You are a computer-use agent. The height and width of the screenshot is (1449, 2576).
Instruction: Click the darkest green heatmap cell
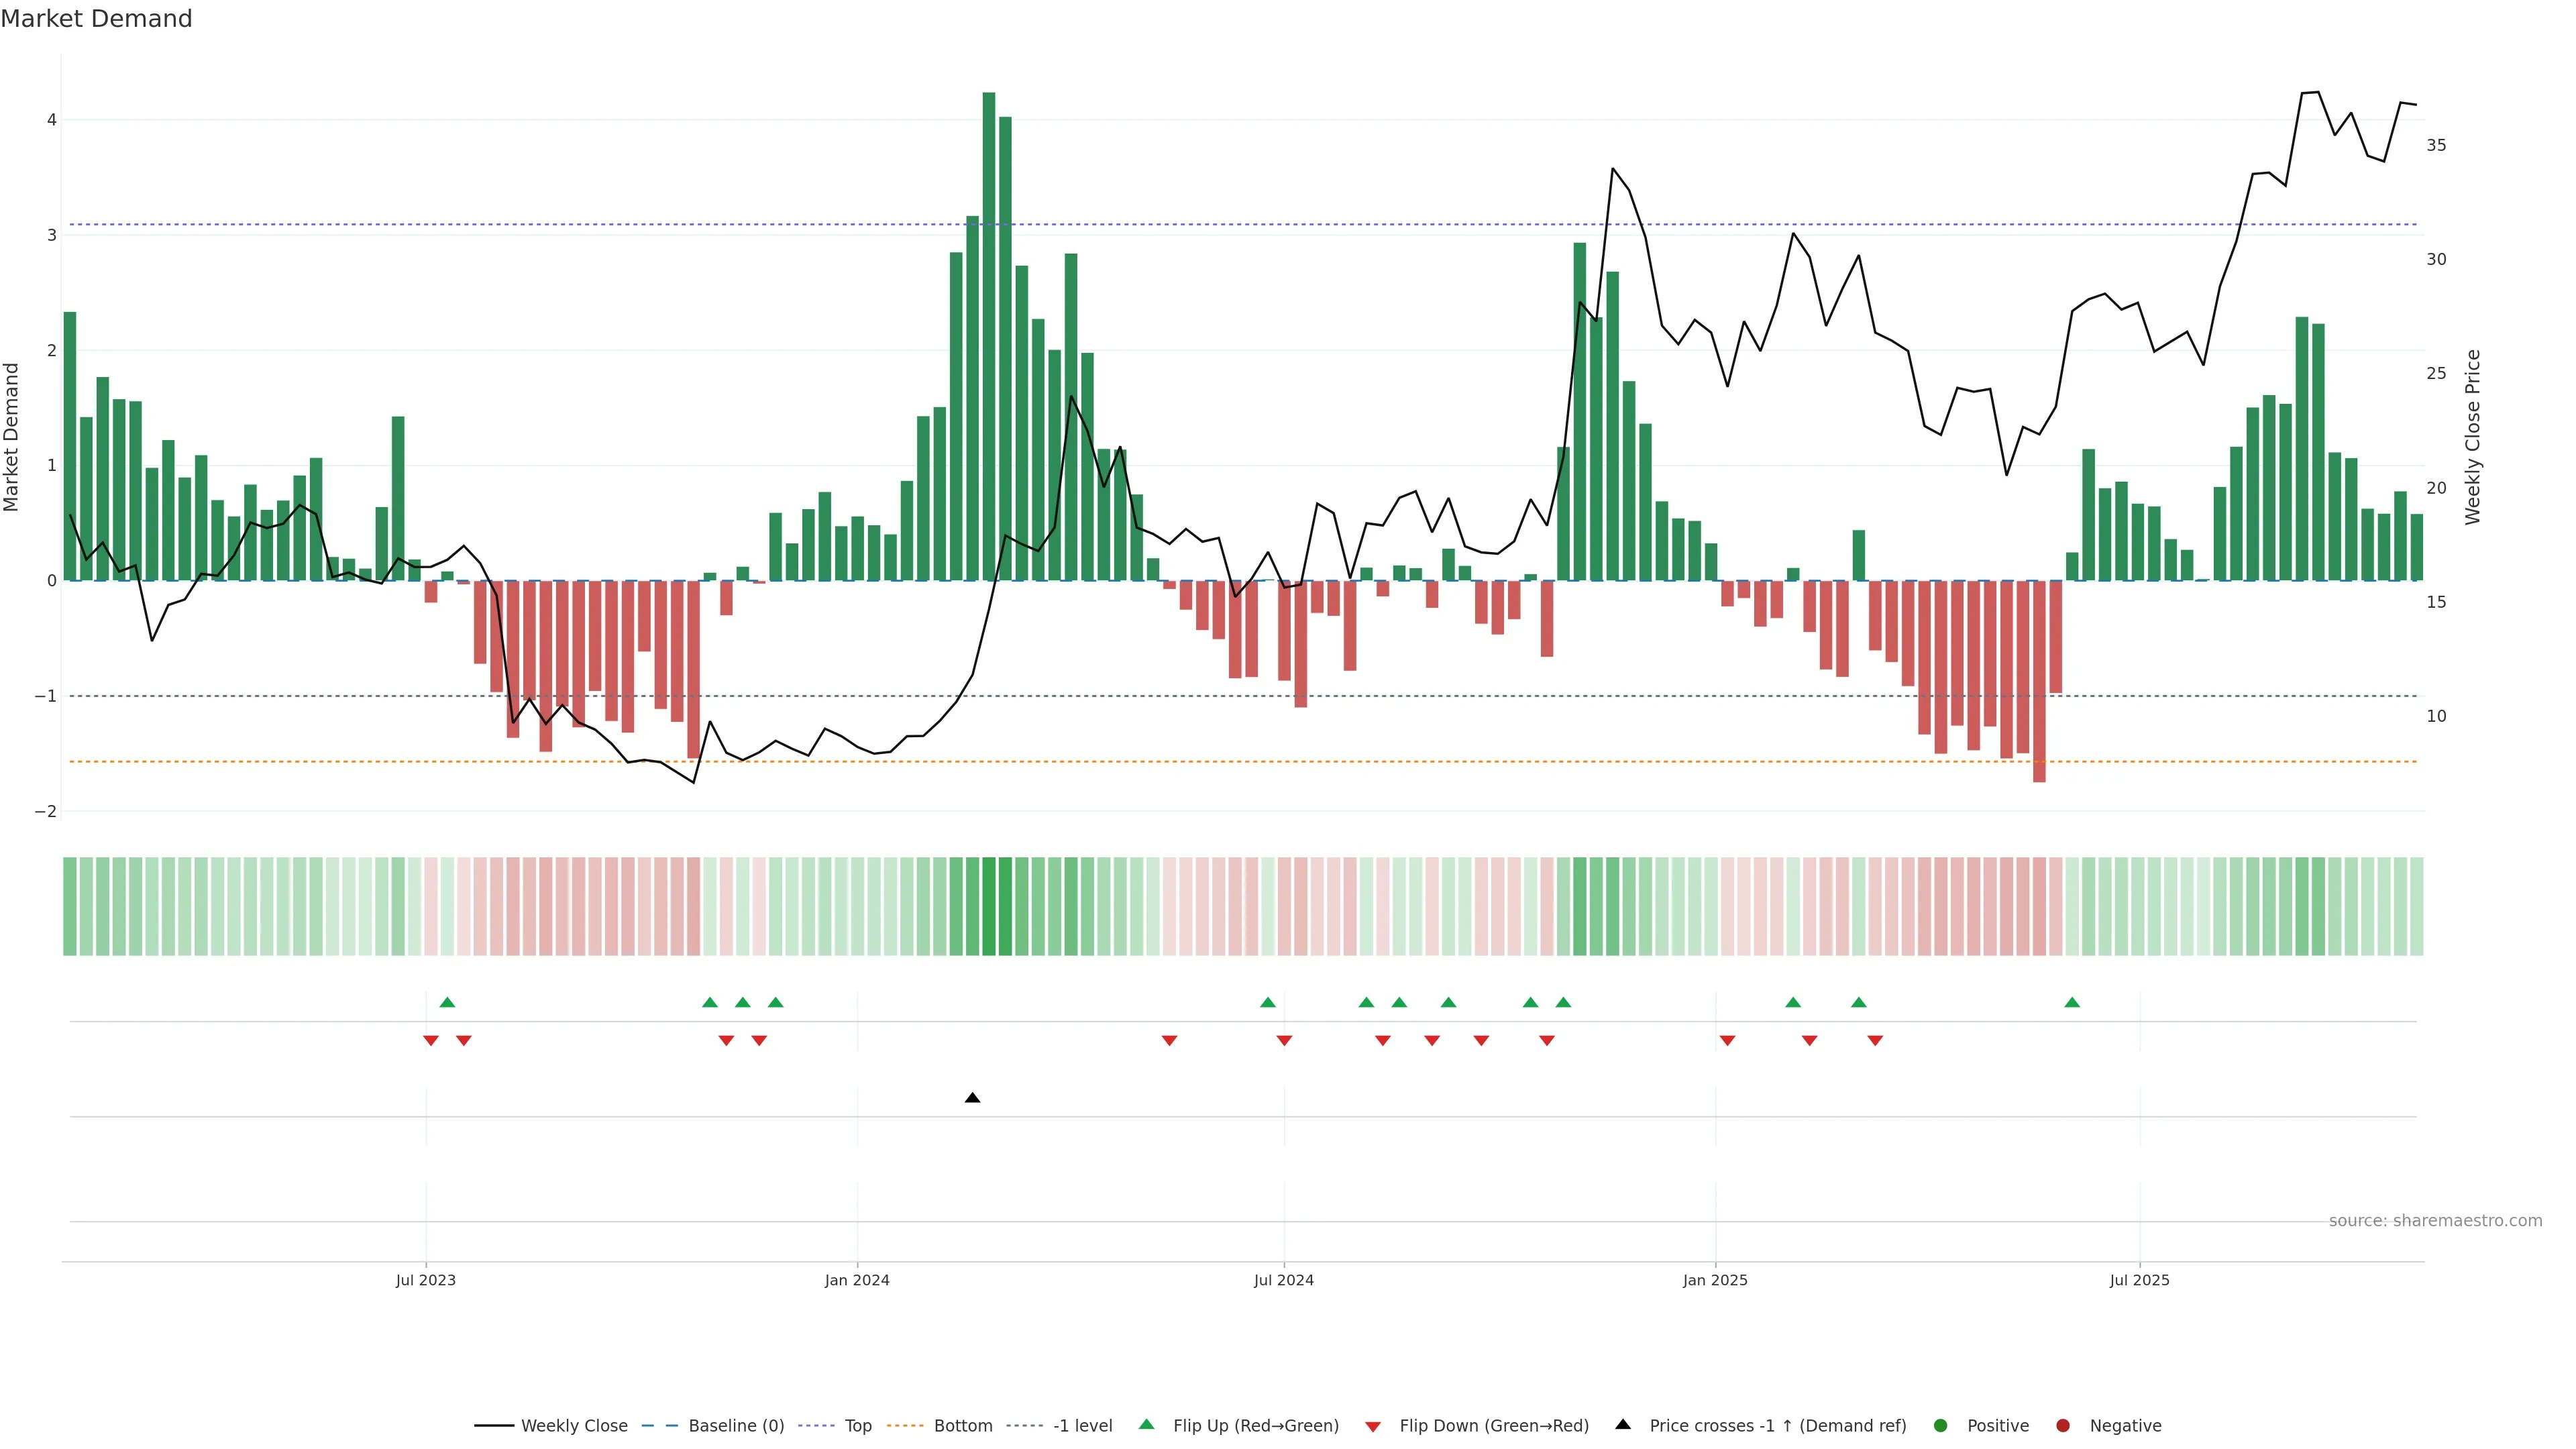pyautogui.click(x=989, y=906)
